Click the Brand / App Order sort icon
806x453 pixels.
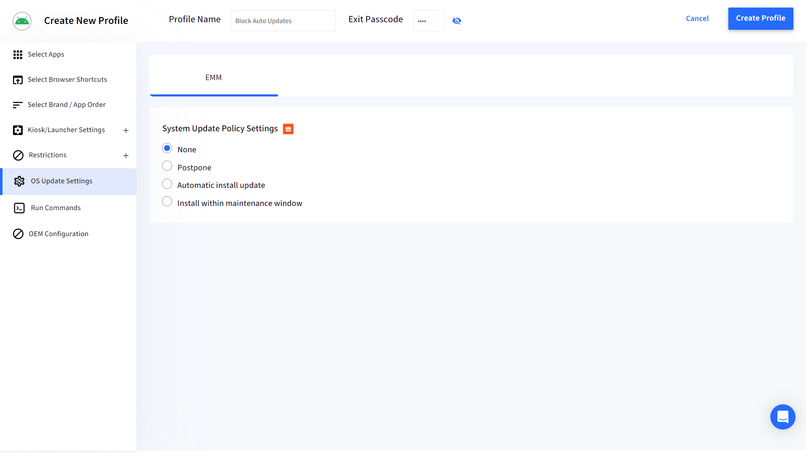coord(18,105)
